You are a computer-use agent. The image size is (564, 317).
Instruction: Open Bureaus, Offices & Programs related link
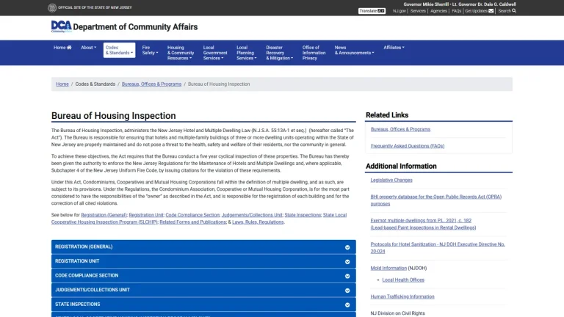[x=400, y=129]
